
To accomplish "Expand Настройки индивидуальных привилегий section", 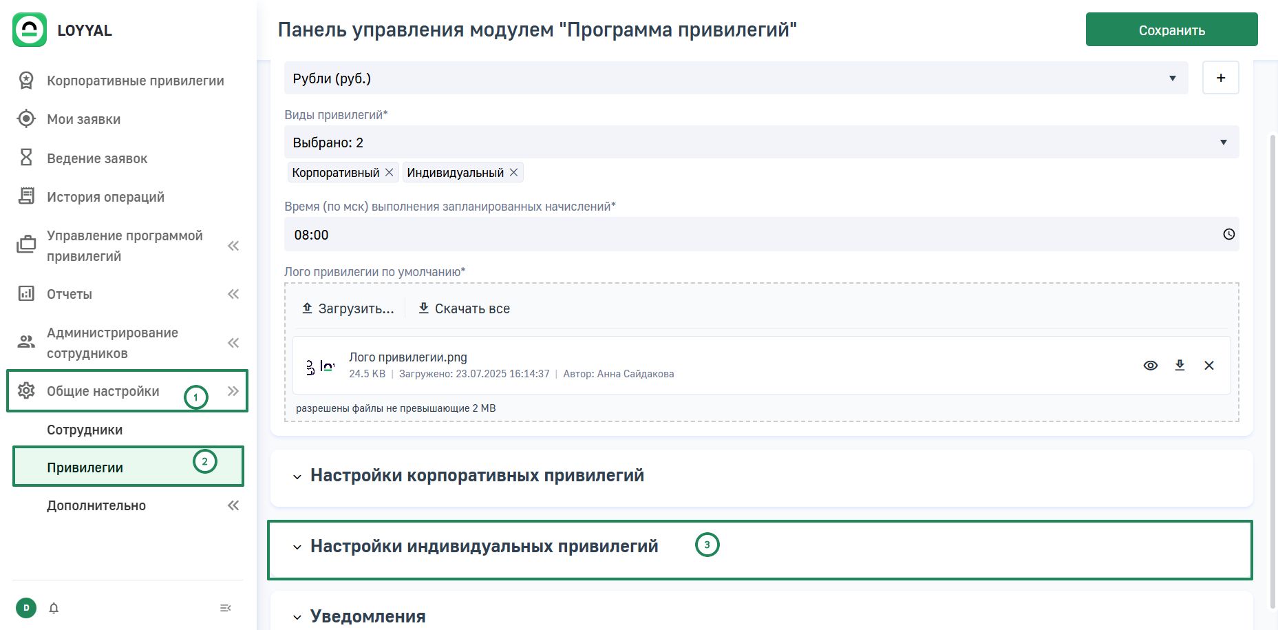I will (483, 547).
